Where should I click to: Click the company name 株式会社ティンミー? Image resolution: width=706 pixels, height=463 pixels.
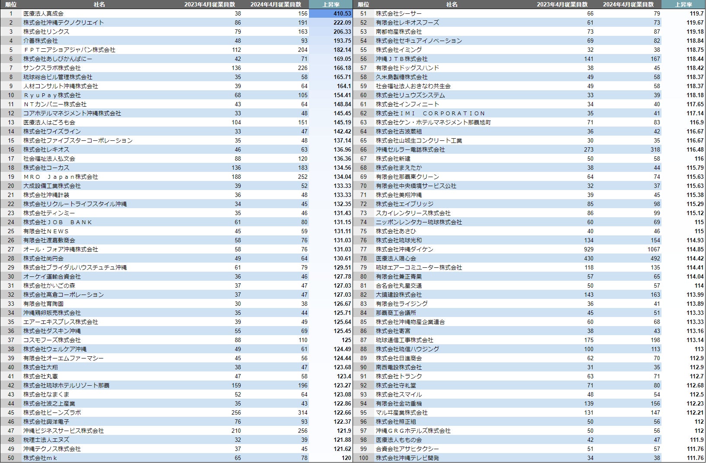(x=49, y=213)
